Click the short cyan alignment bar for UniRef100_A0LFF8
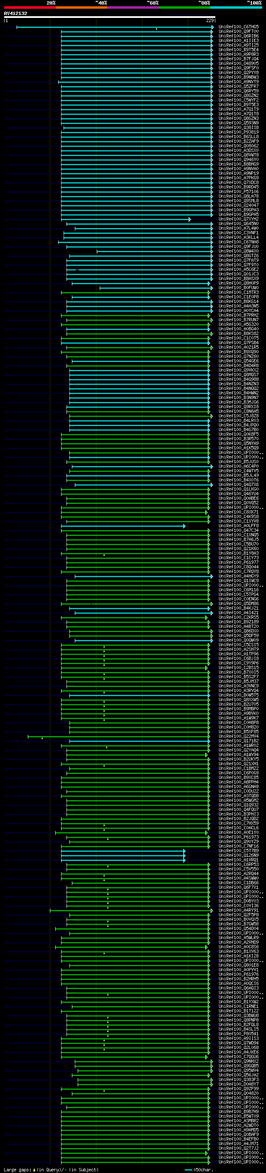 click(123, 526)
